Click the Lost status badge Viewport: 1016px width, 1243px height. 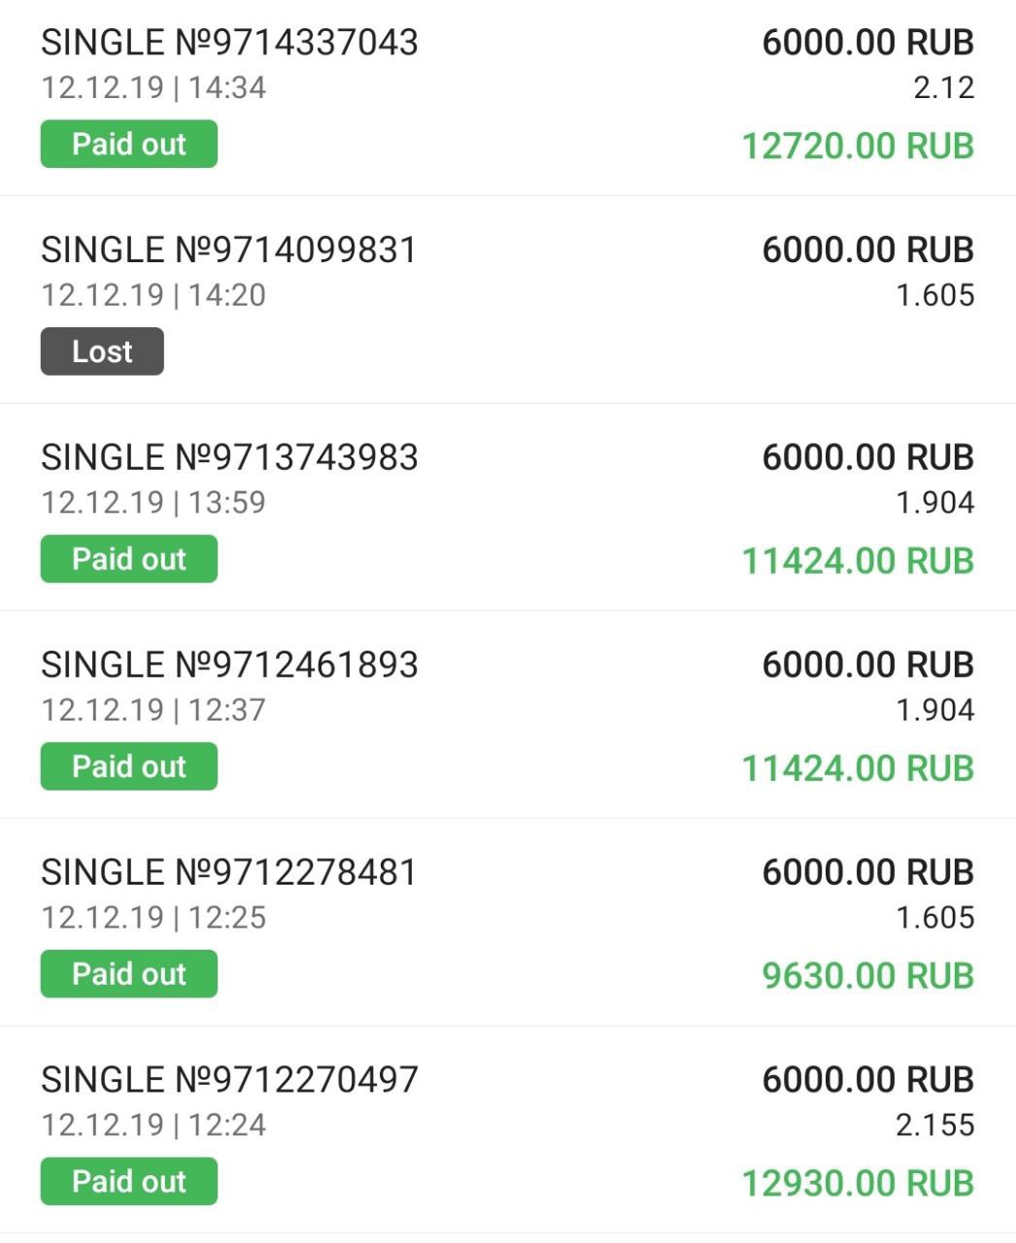coord(102,352)
